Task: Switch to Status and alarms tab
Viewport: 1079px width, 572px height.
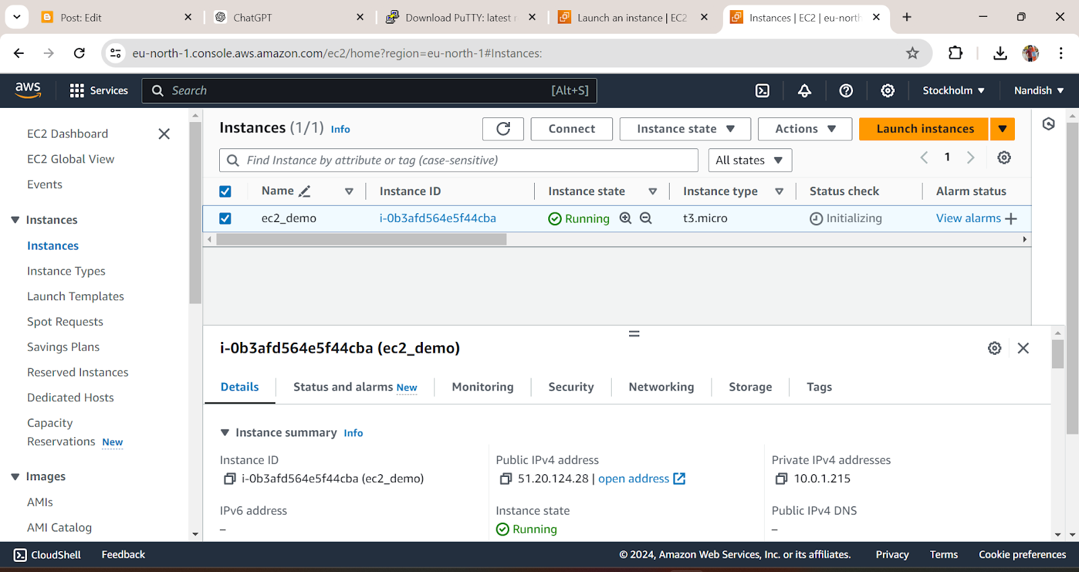Action: pos(355,387)
